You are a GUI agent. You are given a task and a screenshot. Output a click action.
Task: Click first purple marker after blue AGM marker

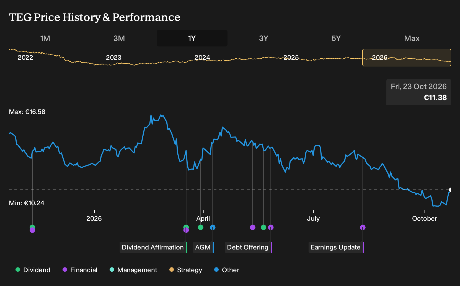[253, 227]
